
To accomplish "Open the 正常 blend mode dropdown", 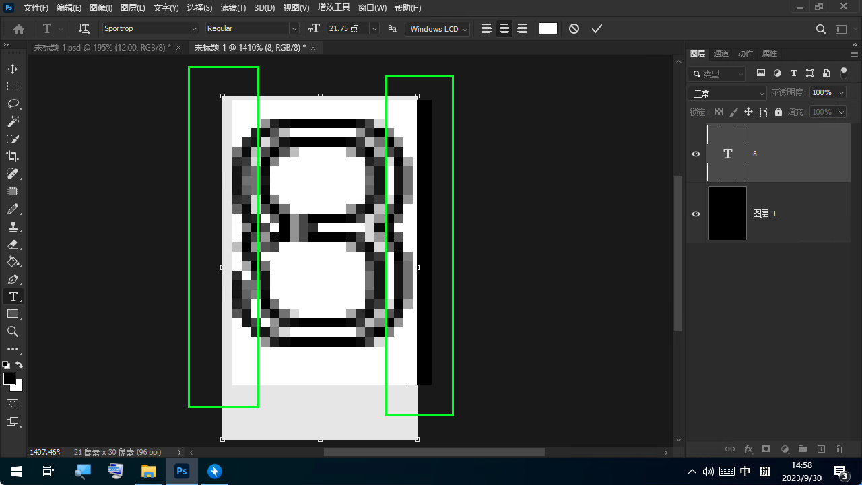I will pyautogui.click(x=727, y=94).
